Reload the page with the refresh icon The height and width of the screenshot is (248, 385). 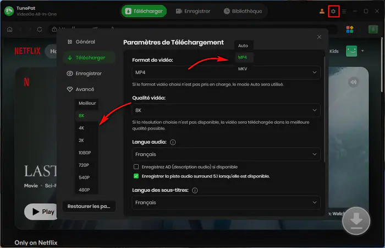point(39,30)
